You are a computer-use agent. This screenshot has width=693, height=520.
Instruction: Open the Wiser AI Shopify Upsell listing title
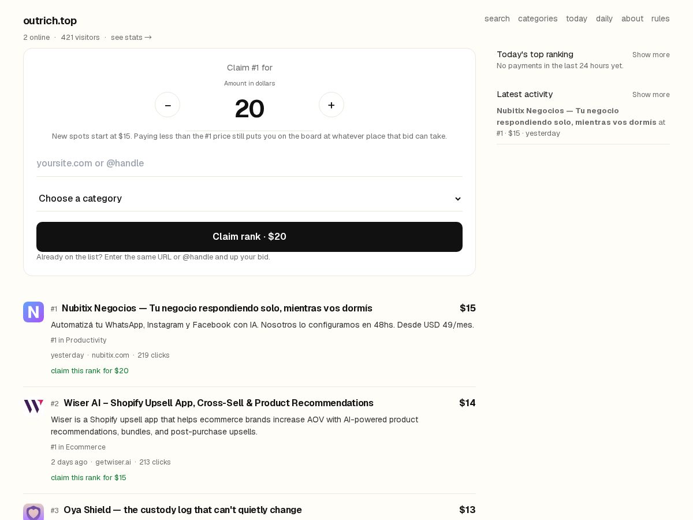(218, 403)
